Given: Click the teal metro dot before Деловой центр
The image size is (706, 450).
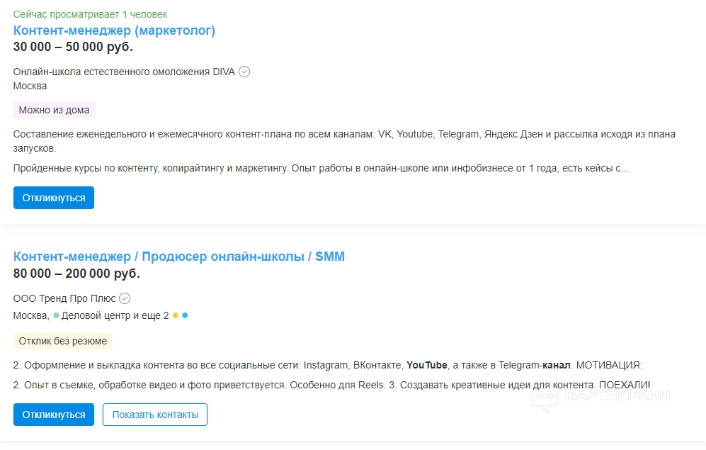Looking at the screenshot, I should 56,315.
